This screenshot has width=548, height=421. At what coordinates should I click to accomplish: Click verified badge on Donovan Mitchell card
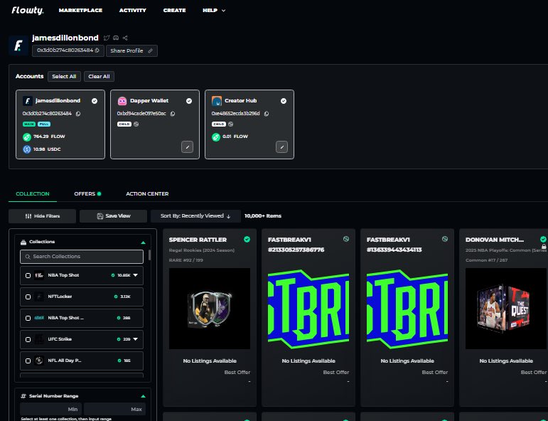coord(543,239)
